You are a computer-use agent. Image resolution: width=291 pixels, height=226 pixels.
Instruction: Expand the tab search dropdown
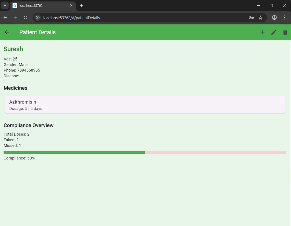[x=5, y=6]
